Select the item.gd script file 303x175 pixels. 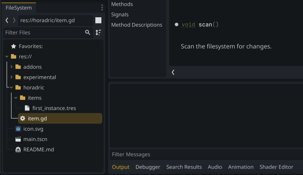[x=60, y=118]
